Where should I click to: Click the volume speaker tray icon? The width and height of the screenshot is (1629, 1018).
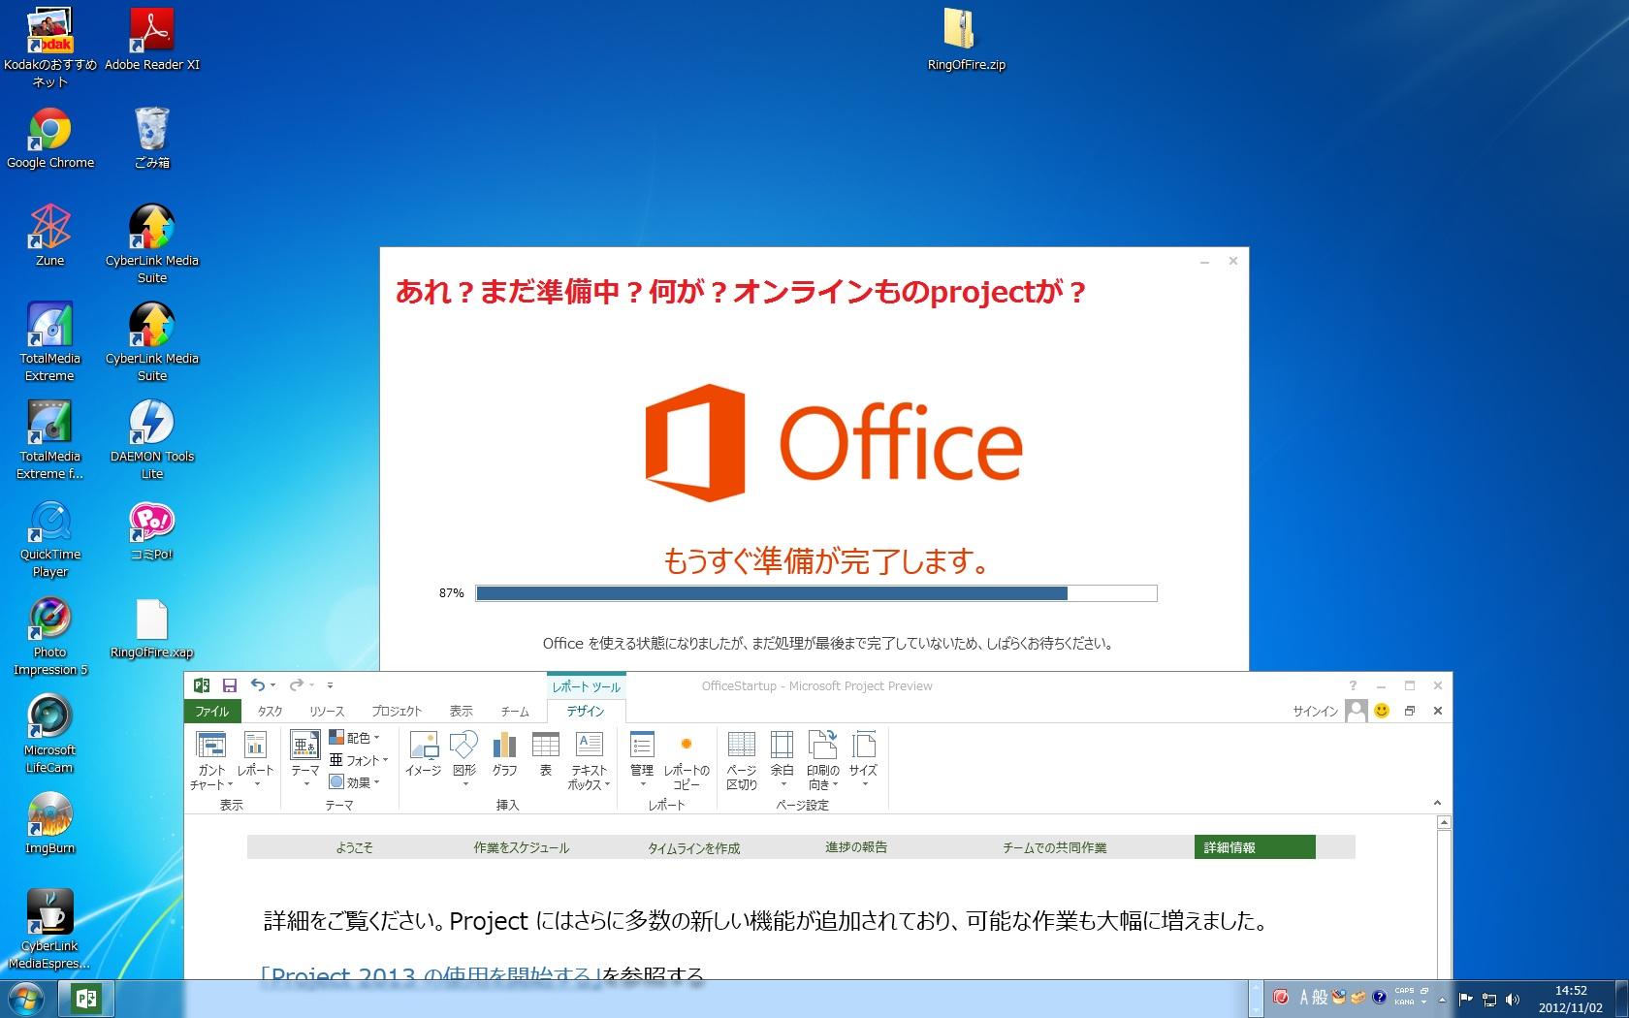1512,1000
